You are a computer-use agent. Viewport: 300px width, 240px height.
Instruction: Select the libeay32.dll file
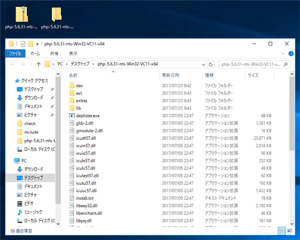pos(83,206)
